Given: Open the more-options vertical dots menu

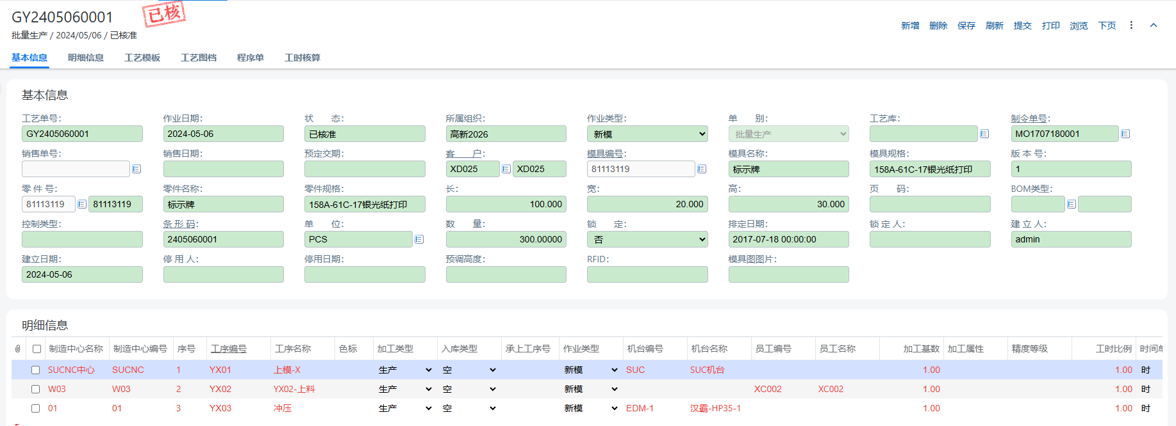Looking at the screenshot, I should [1131, 25].
